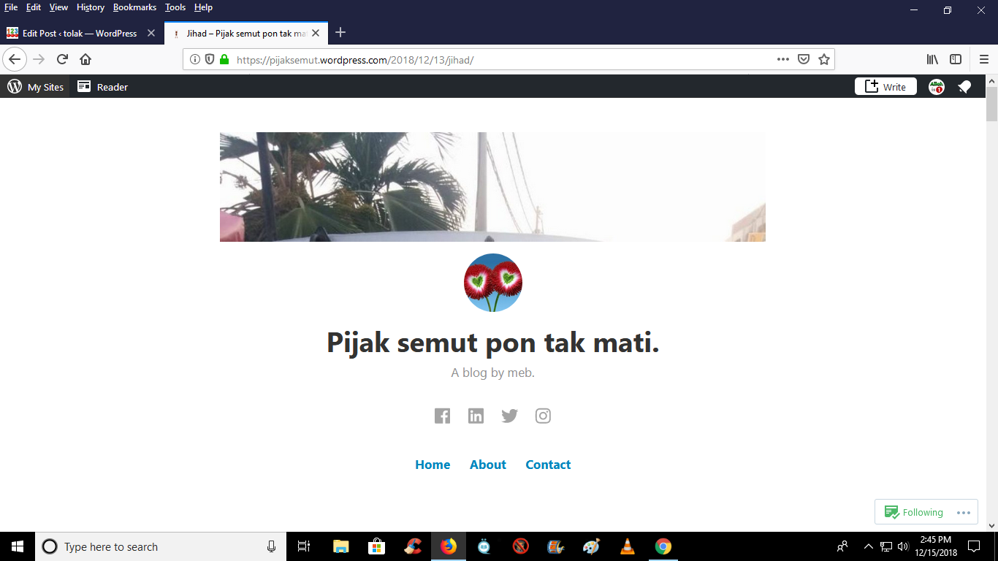Open the Instagram icon link
The height and width of the screenshot is (561, 998).
[543, 416]
